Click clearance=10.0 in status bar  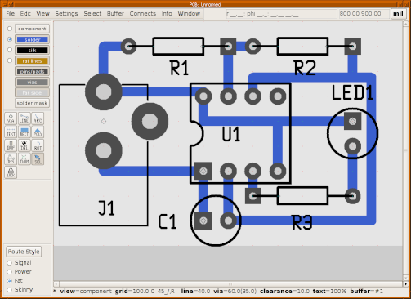pos(284,292)
